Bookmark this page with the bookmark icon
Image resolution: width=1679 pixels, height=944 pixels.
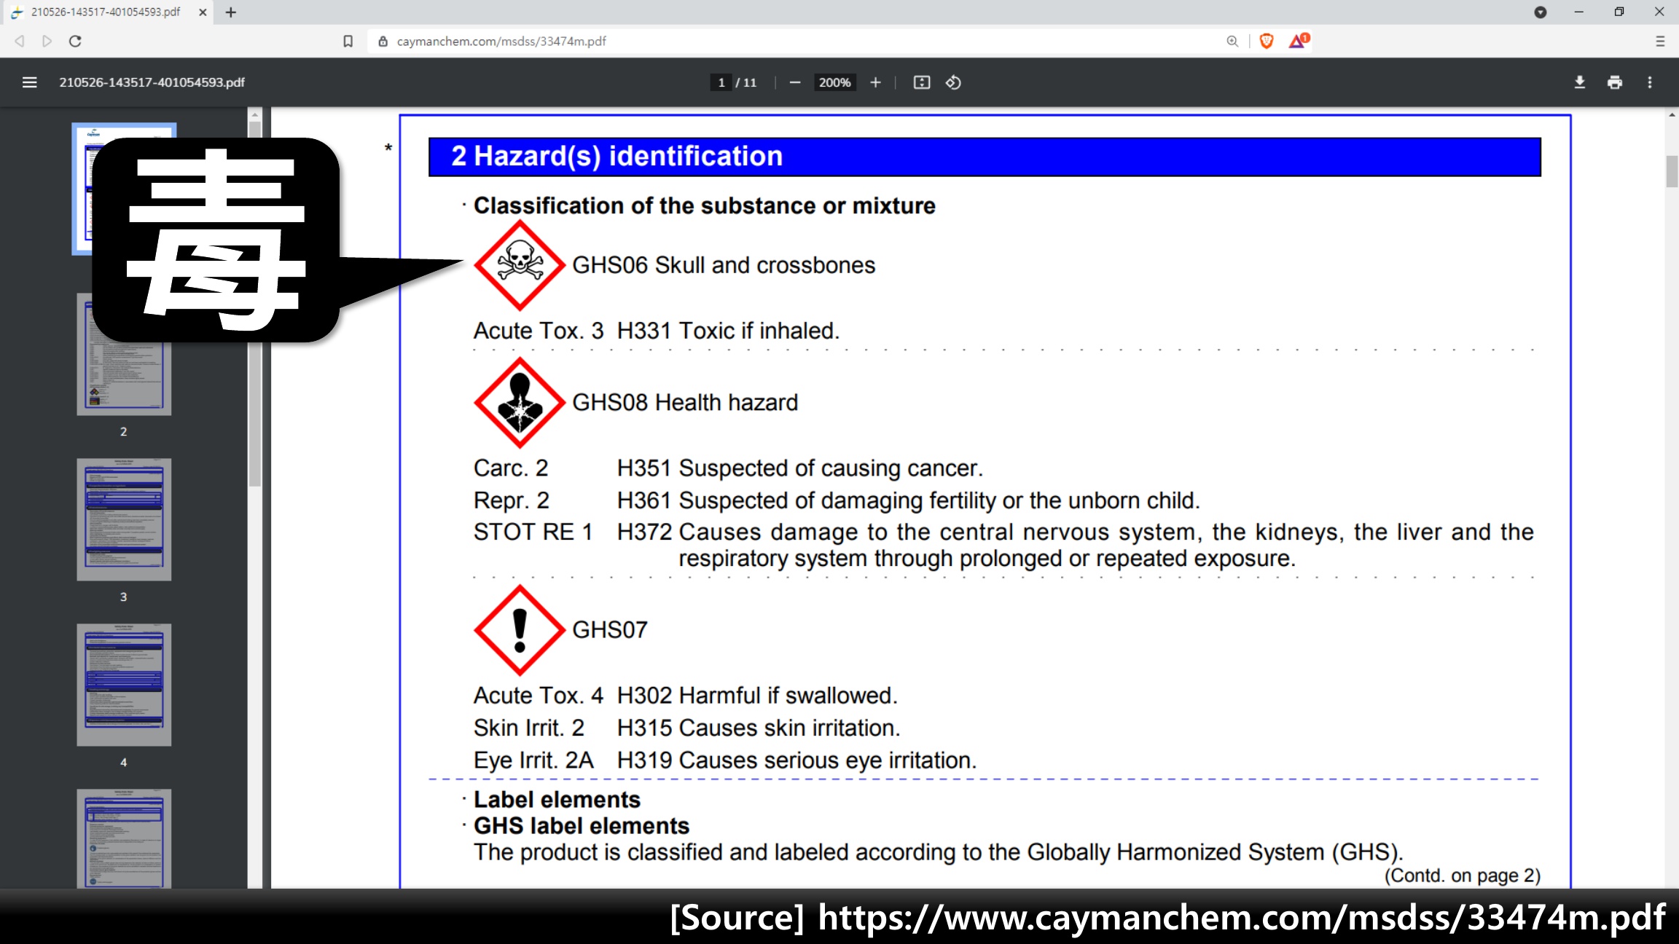point(348,42)
